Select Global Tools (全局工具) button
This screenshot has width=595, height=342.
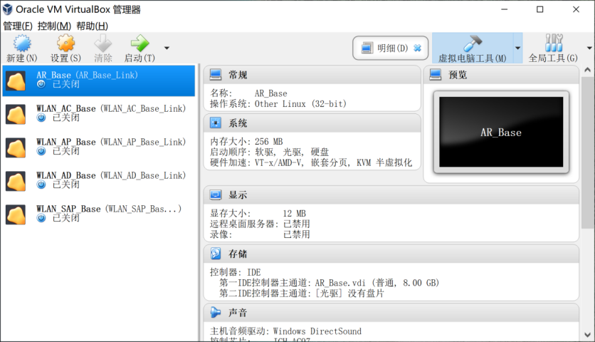coord(553,48)
